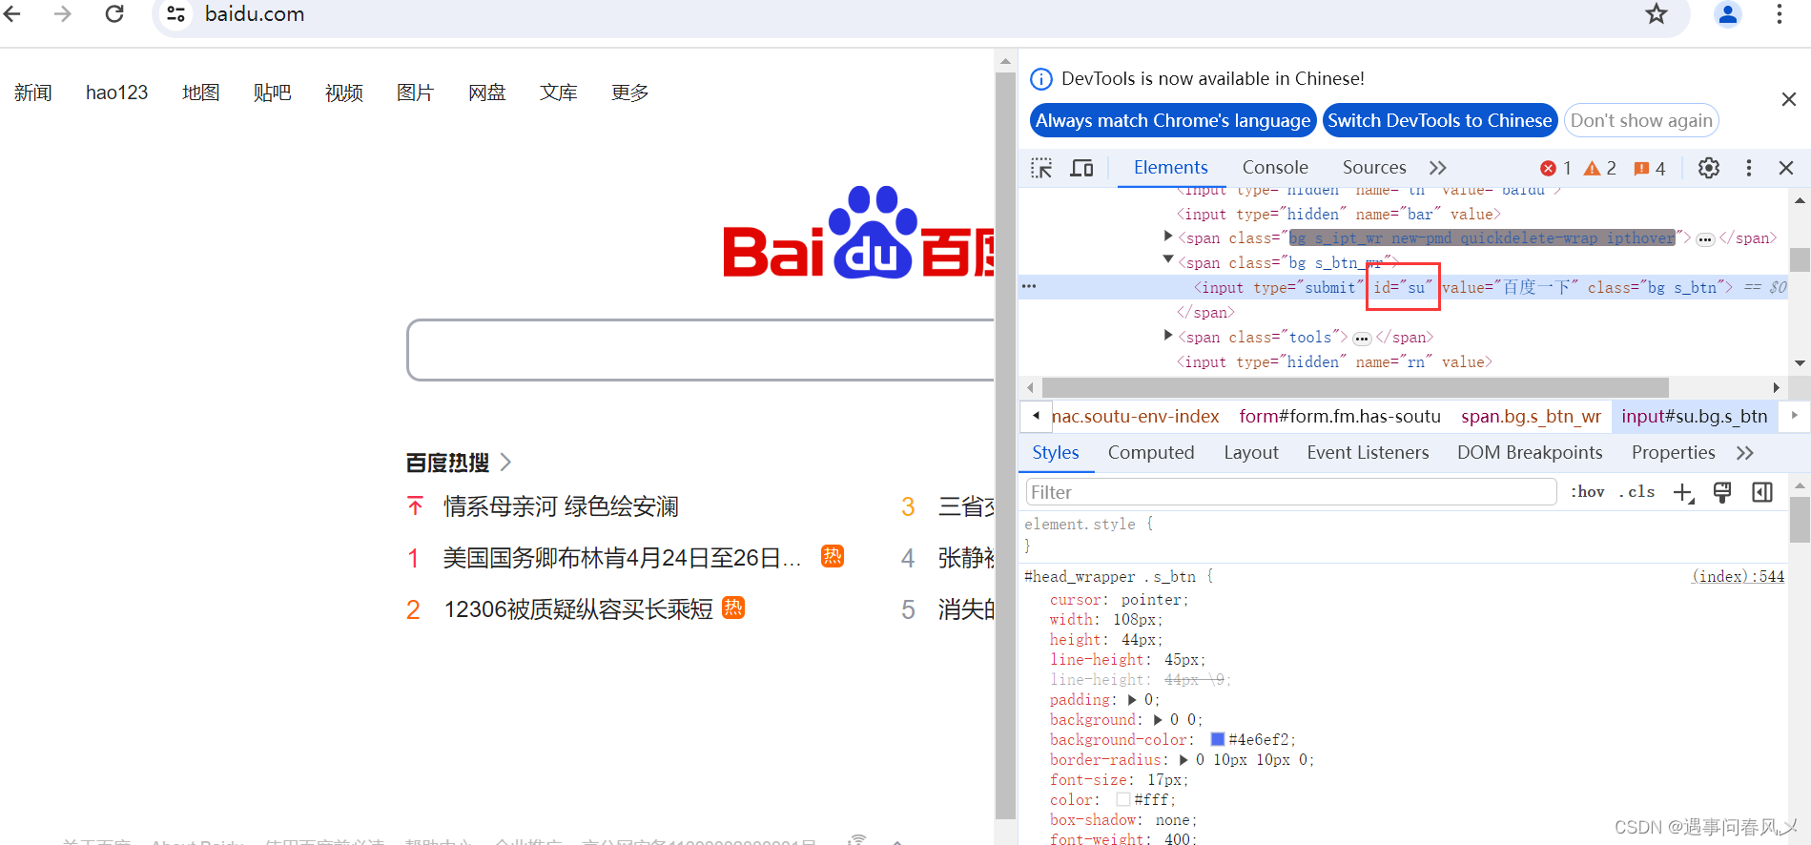Select the input#su.bg.s_btn breadcrumb

tap(1694, 416)
